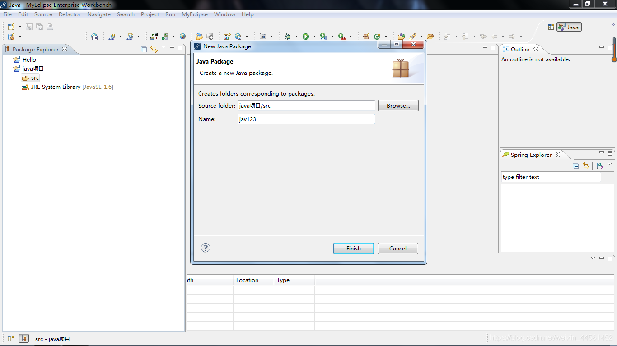
Task: Close the Outline view tab
Action: (535, 49)
